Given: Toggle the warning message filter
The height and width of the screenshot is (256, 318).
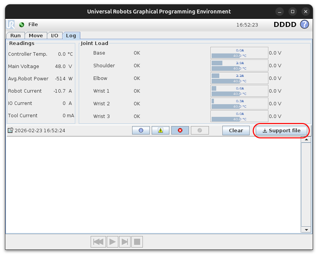Looking at the screenshot, I should [x=161, y=130].
